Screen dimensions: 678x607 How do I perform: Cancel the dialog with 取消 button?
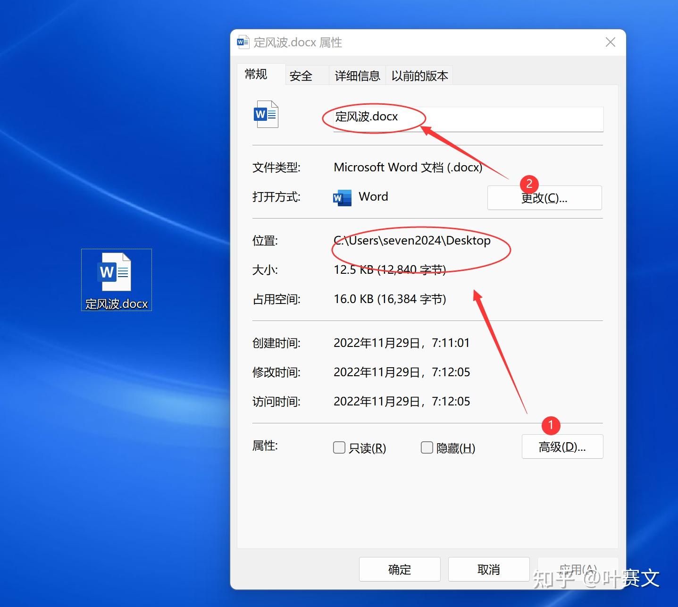[x=488, y=569]
